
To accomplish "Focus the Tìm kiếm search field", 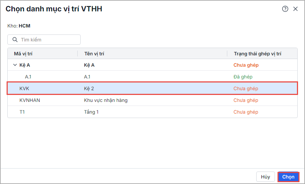I will tap(48, 40).
